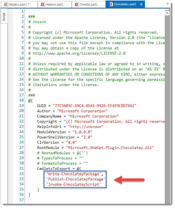175x208 pixels.
Task: Click the PowerShellVersion "2.0" value
Action: tap(87, 137)
